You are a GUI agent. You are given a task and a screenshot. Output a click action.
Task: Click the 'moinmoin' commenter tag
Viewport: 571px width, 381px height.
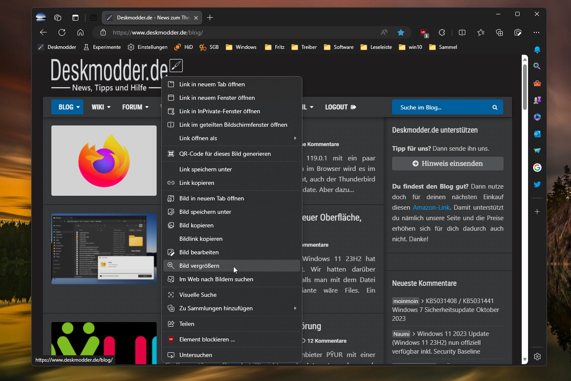[406, 301]
